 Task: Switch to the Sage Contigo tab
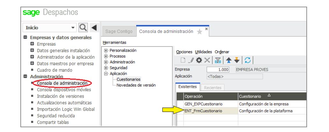(x=119, y=32)
